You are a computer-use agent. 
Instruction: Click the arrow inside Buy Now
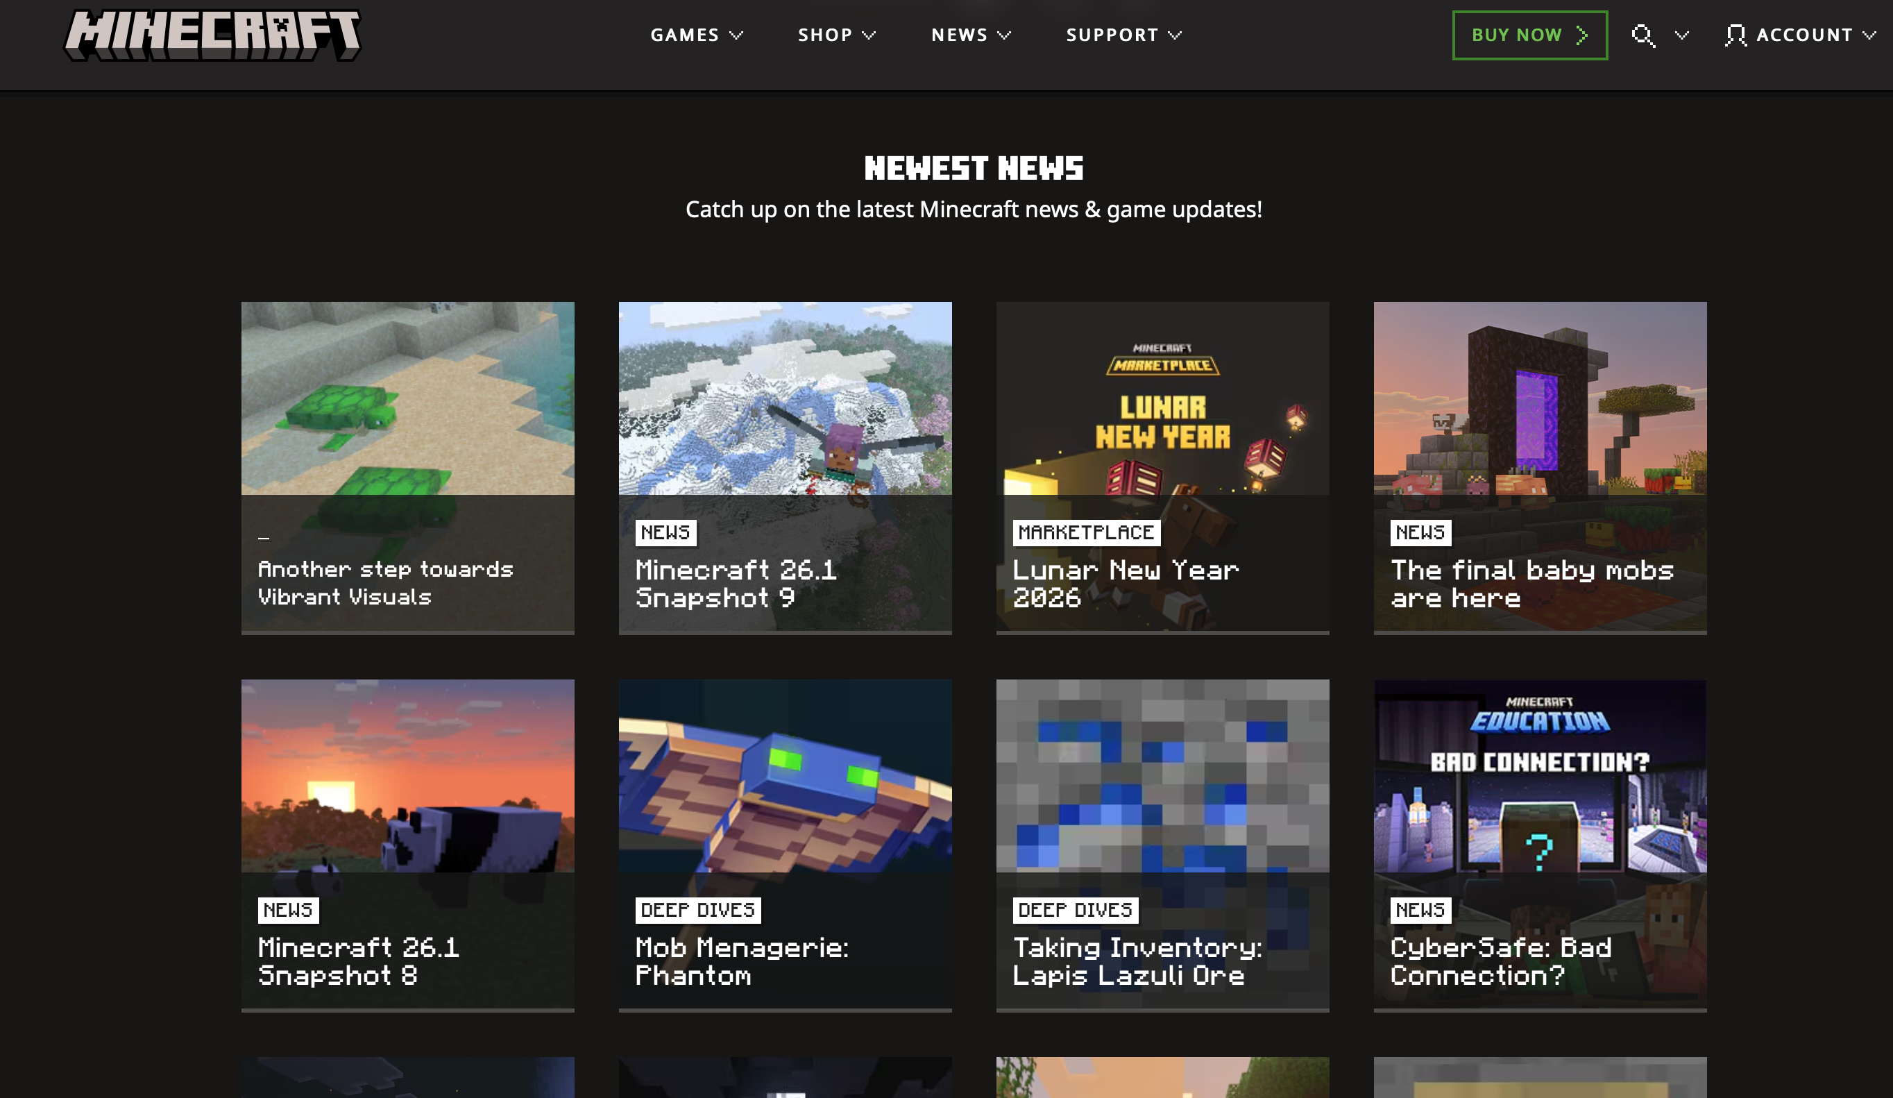[x=1582, y=35]
